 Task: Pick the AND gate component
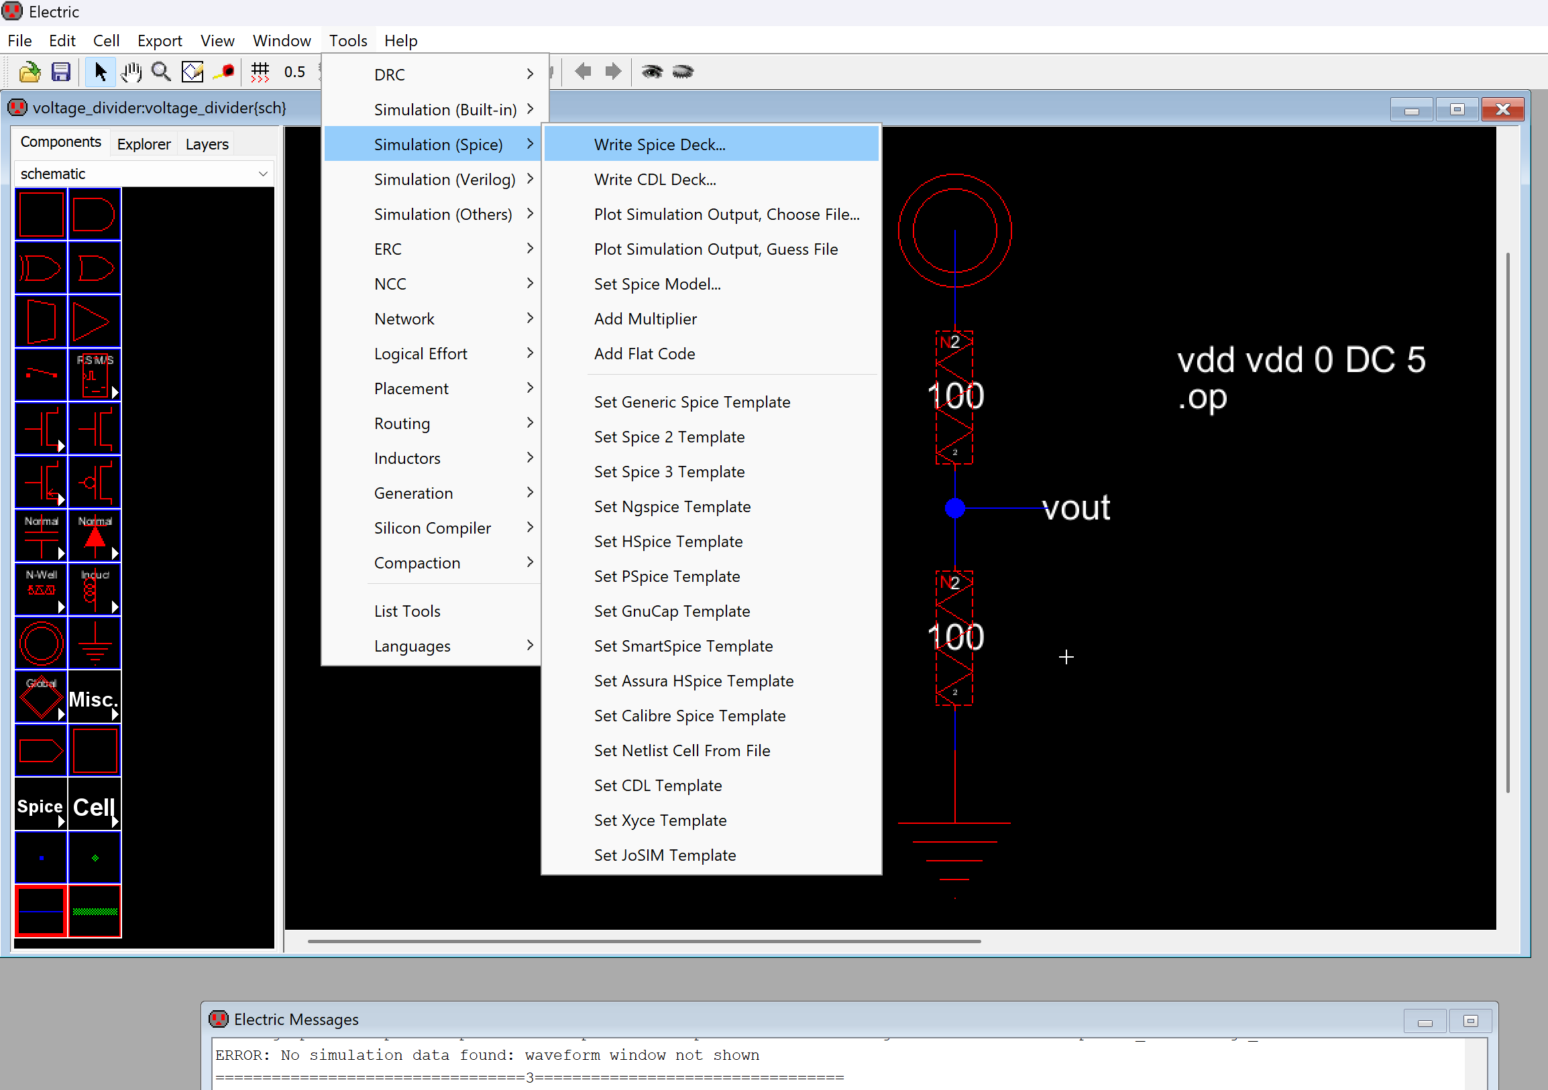[x=95, y=215]
